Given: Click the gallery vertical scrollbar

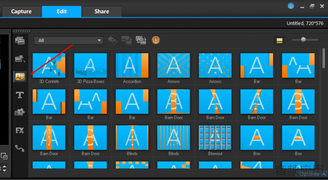Looking at the screenshot, I should click(323, 58).
